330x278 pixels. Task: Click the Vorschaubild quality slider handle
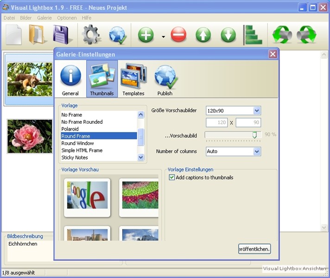254,134
